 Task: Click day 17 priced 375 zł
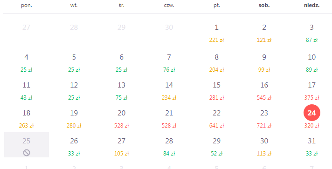(311, 91)
